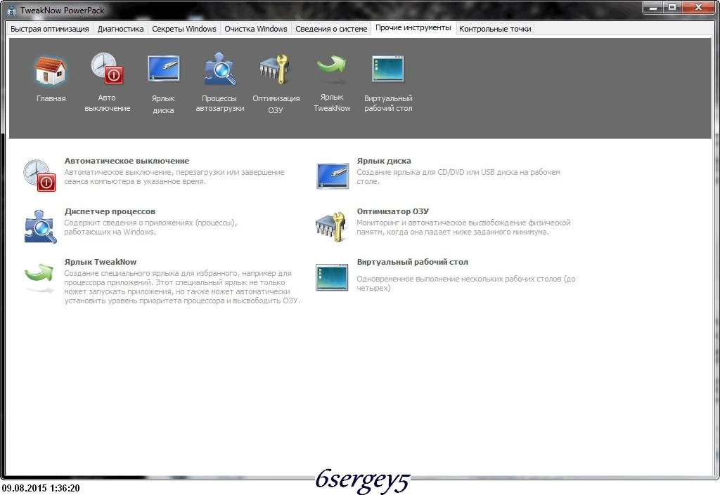Select the Очистка Windows tab
The image size is (720, 495).
(x=256, y=29)
